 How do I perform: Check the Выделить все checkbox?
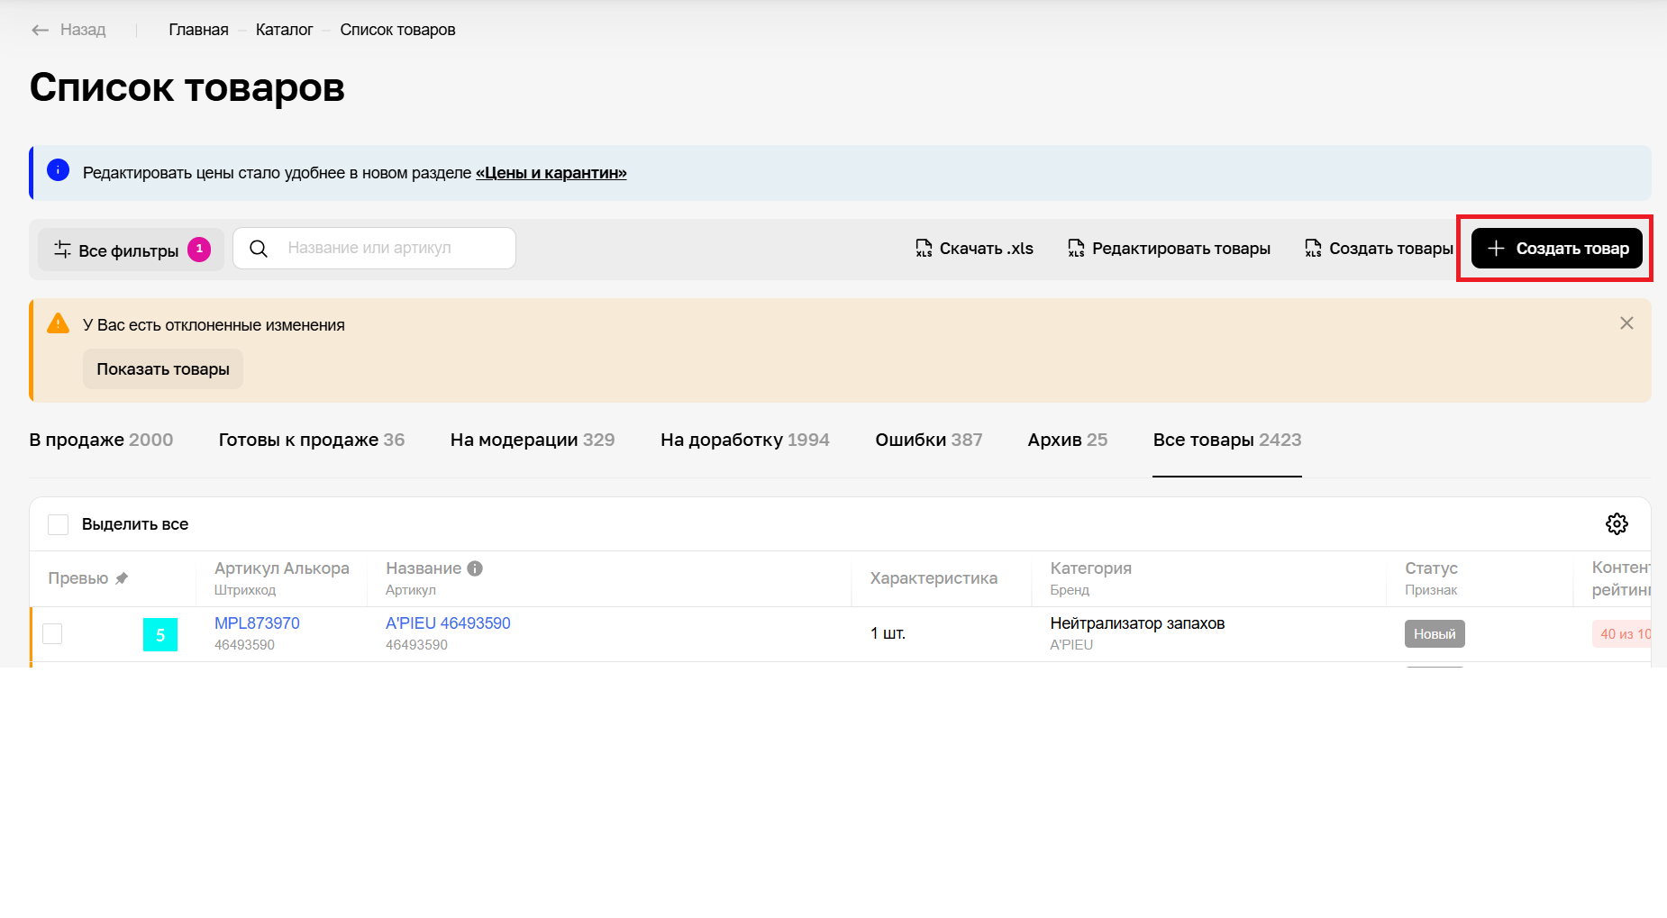click(x=59, y=524)
